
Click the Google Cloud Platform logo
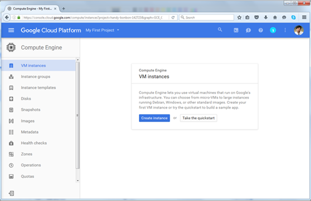pyautogui.click(x=51, y=30)
